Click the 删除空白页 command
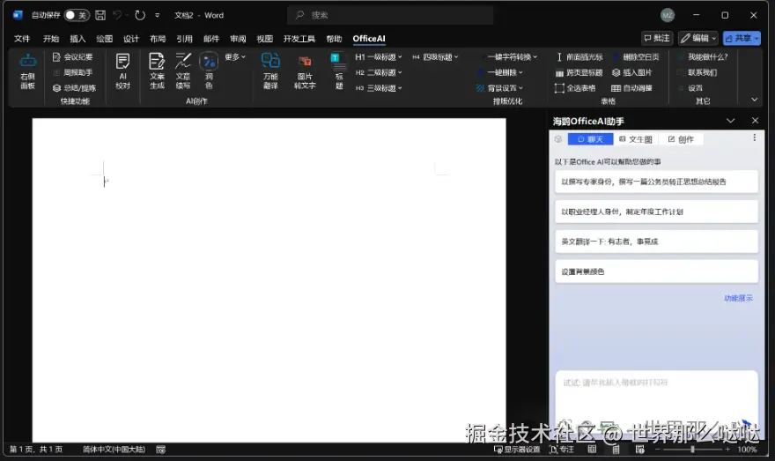The width and height of the screenshot is (775, 461). click(x=636, y=57)
